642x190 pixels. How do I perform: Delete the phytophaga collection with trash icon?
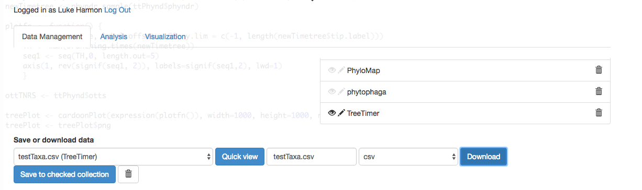[x=599, y=91]
